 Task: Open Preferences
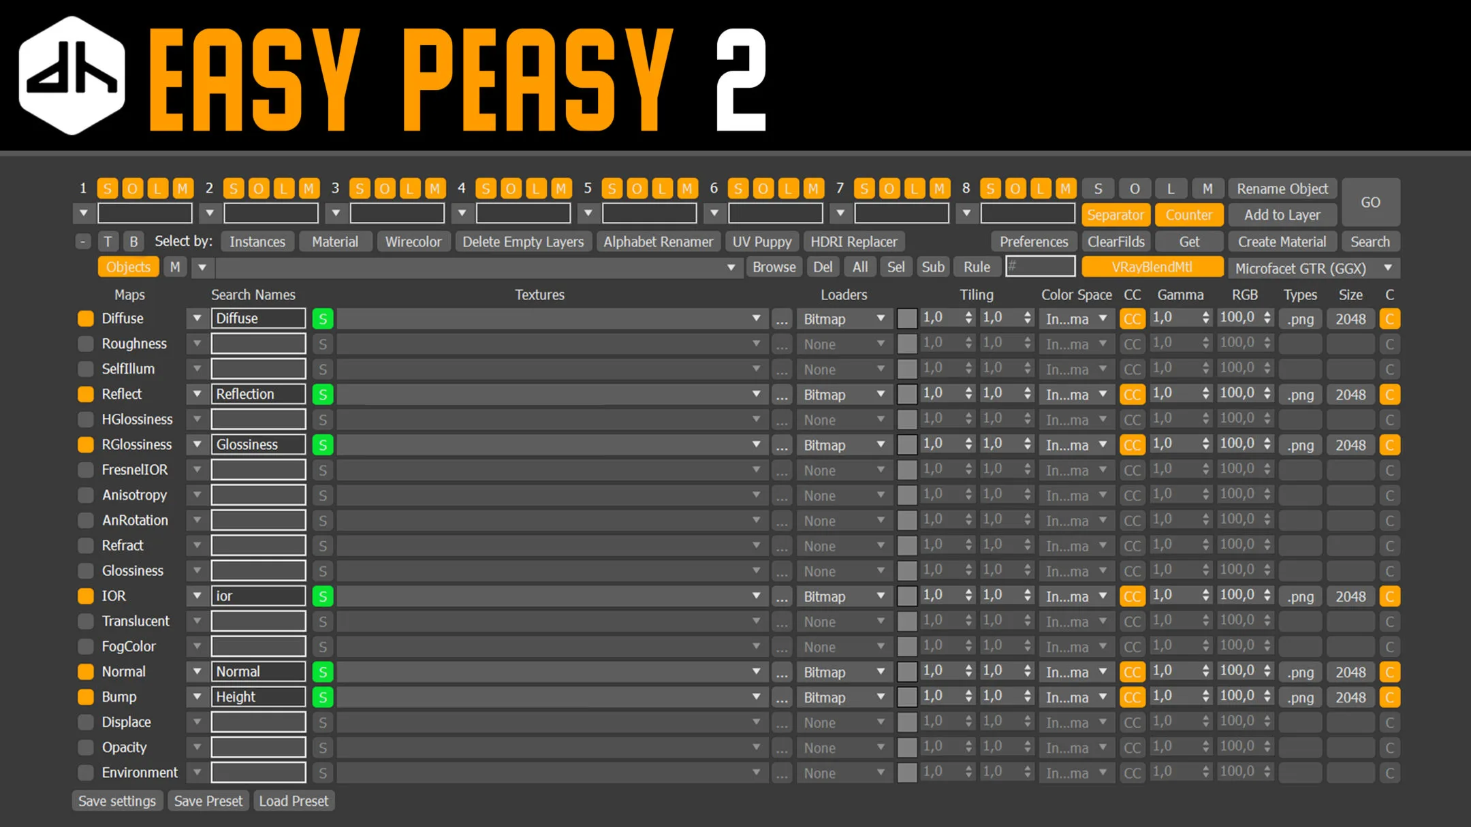[1034, 242]
